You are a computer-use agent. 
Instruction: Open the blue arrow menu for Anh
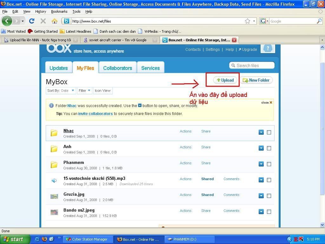(x=261, y=148)
